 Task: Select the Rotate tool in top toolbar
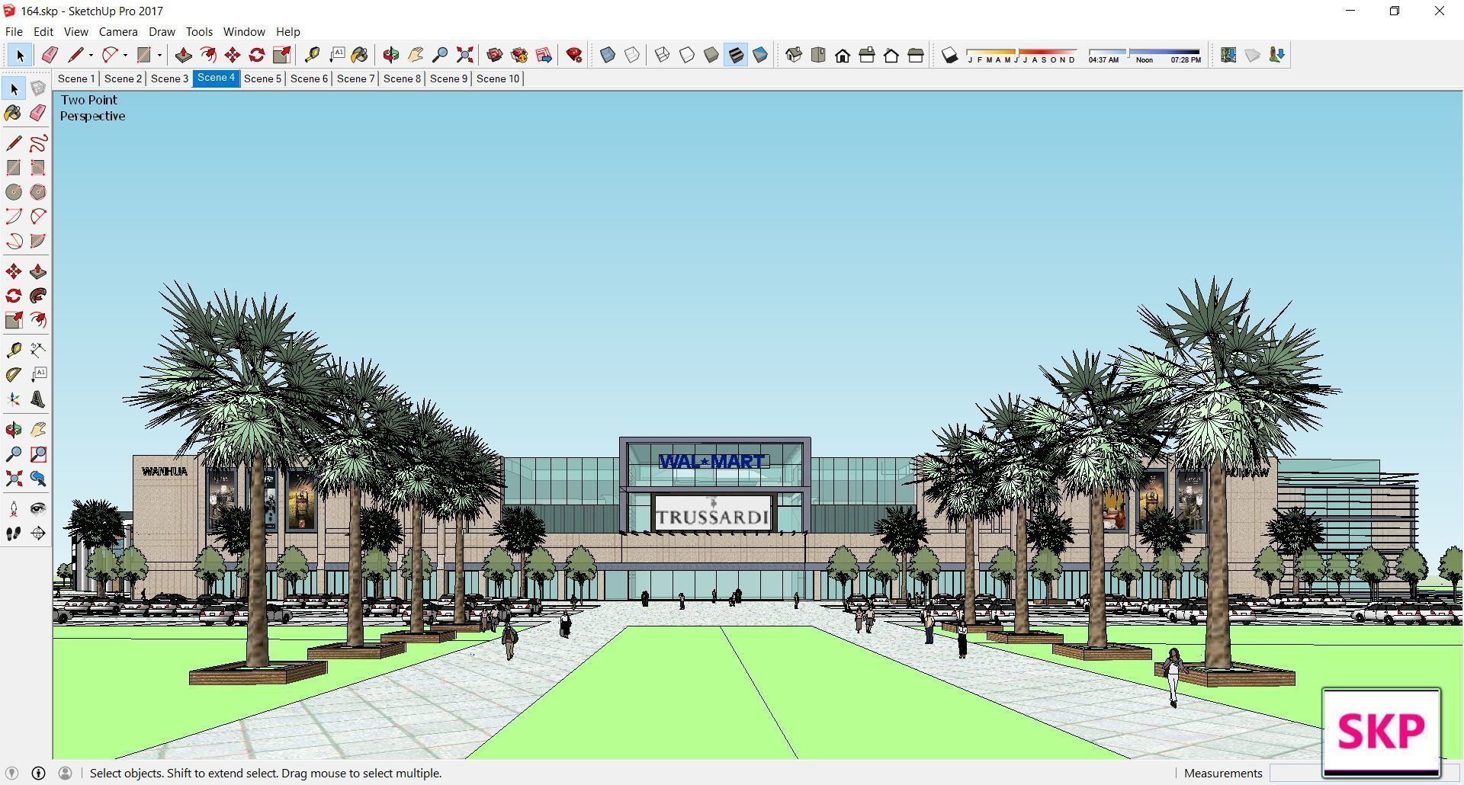(x=257, y=55)
